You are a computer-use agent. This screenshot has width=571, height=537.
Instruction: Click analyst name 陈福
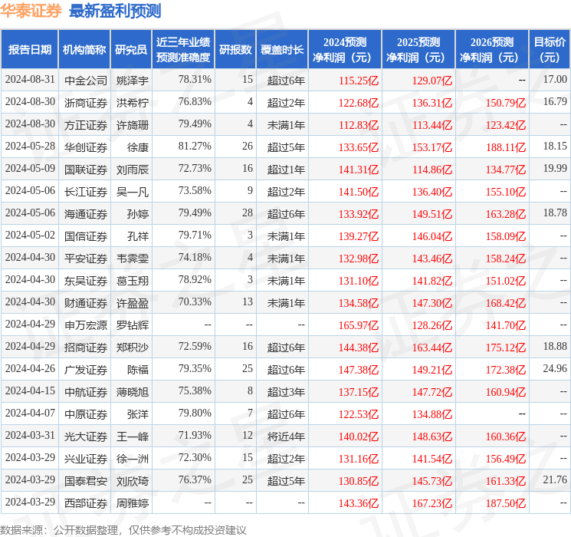point(138,370)
